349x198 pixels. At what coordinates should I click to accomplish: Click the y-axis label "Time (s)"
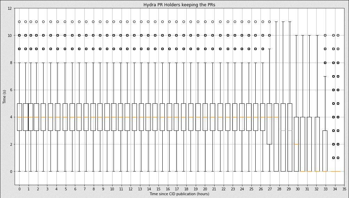[x=5, y=97]
